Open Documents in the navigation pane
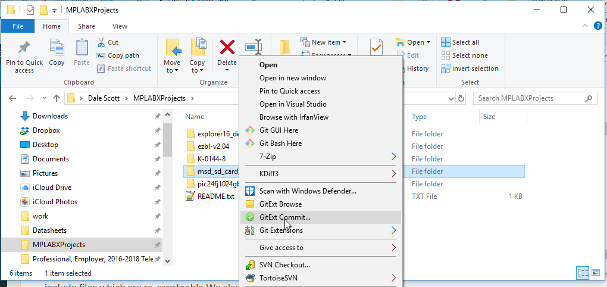Image resolution: width=607 pixels, height=287 pixels. pos(51,159)
